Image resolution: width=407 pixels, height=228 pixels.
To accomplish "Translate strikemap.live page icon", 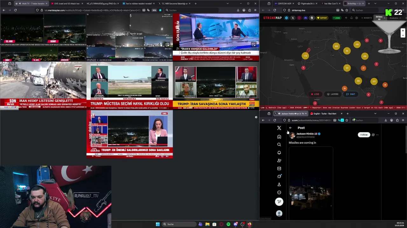I will 342,10.
